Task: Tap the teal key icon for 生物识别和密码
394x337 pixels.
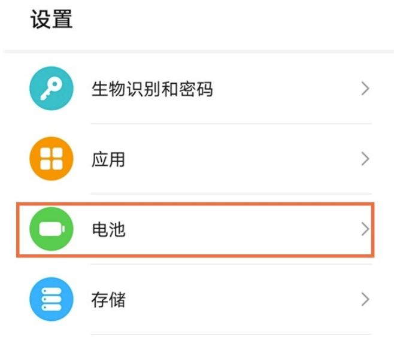Action: coord(51,89)
